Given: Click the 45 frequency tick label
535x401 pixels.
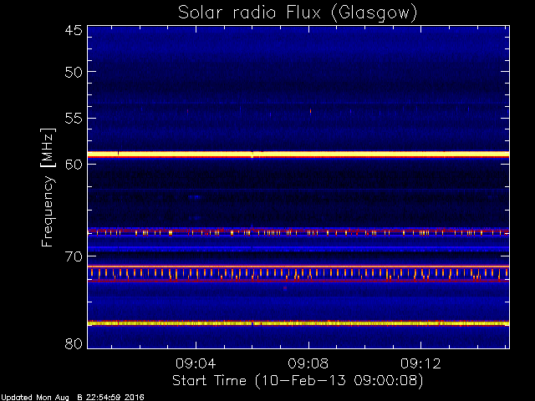Looking at the screenshot, I should click(x=74, y=30).
